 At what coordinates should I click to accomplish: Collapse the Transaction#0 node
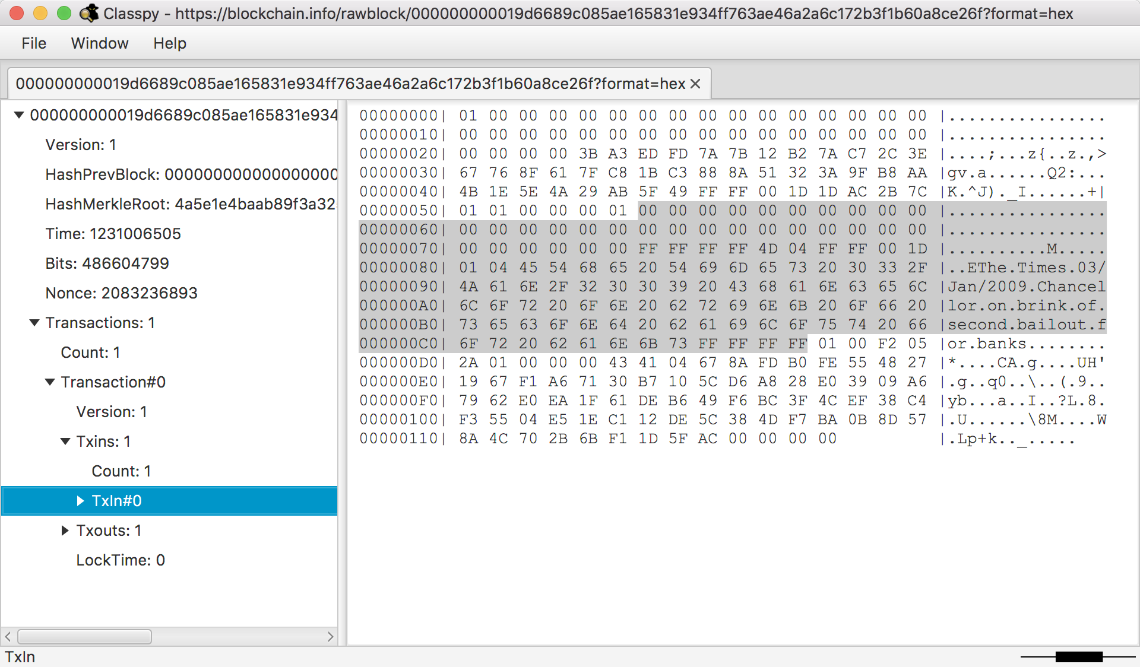click(x=50, y=382)
